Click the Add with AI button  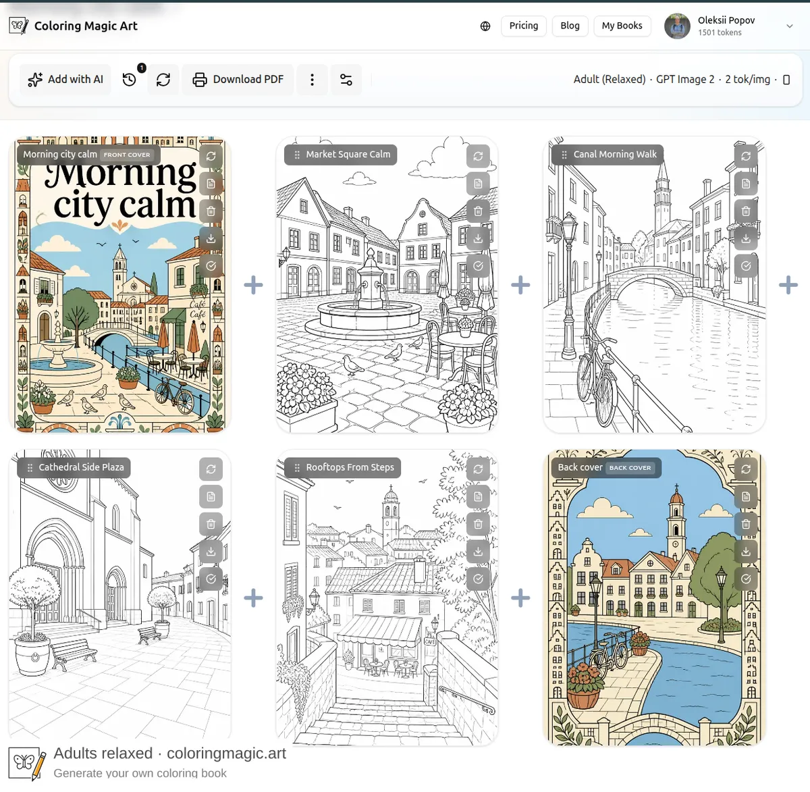65,80
